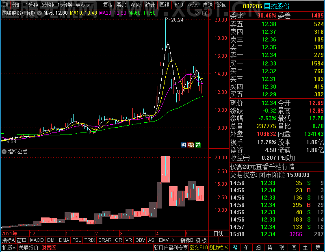
Task: Switch to 分时 intraday view
Action: [x=17, y=5]
